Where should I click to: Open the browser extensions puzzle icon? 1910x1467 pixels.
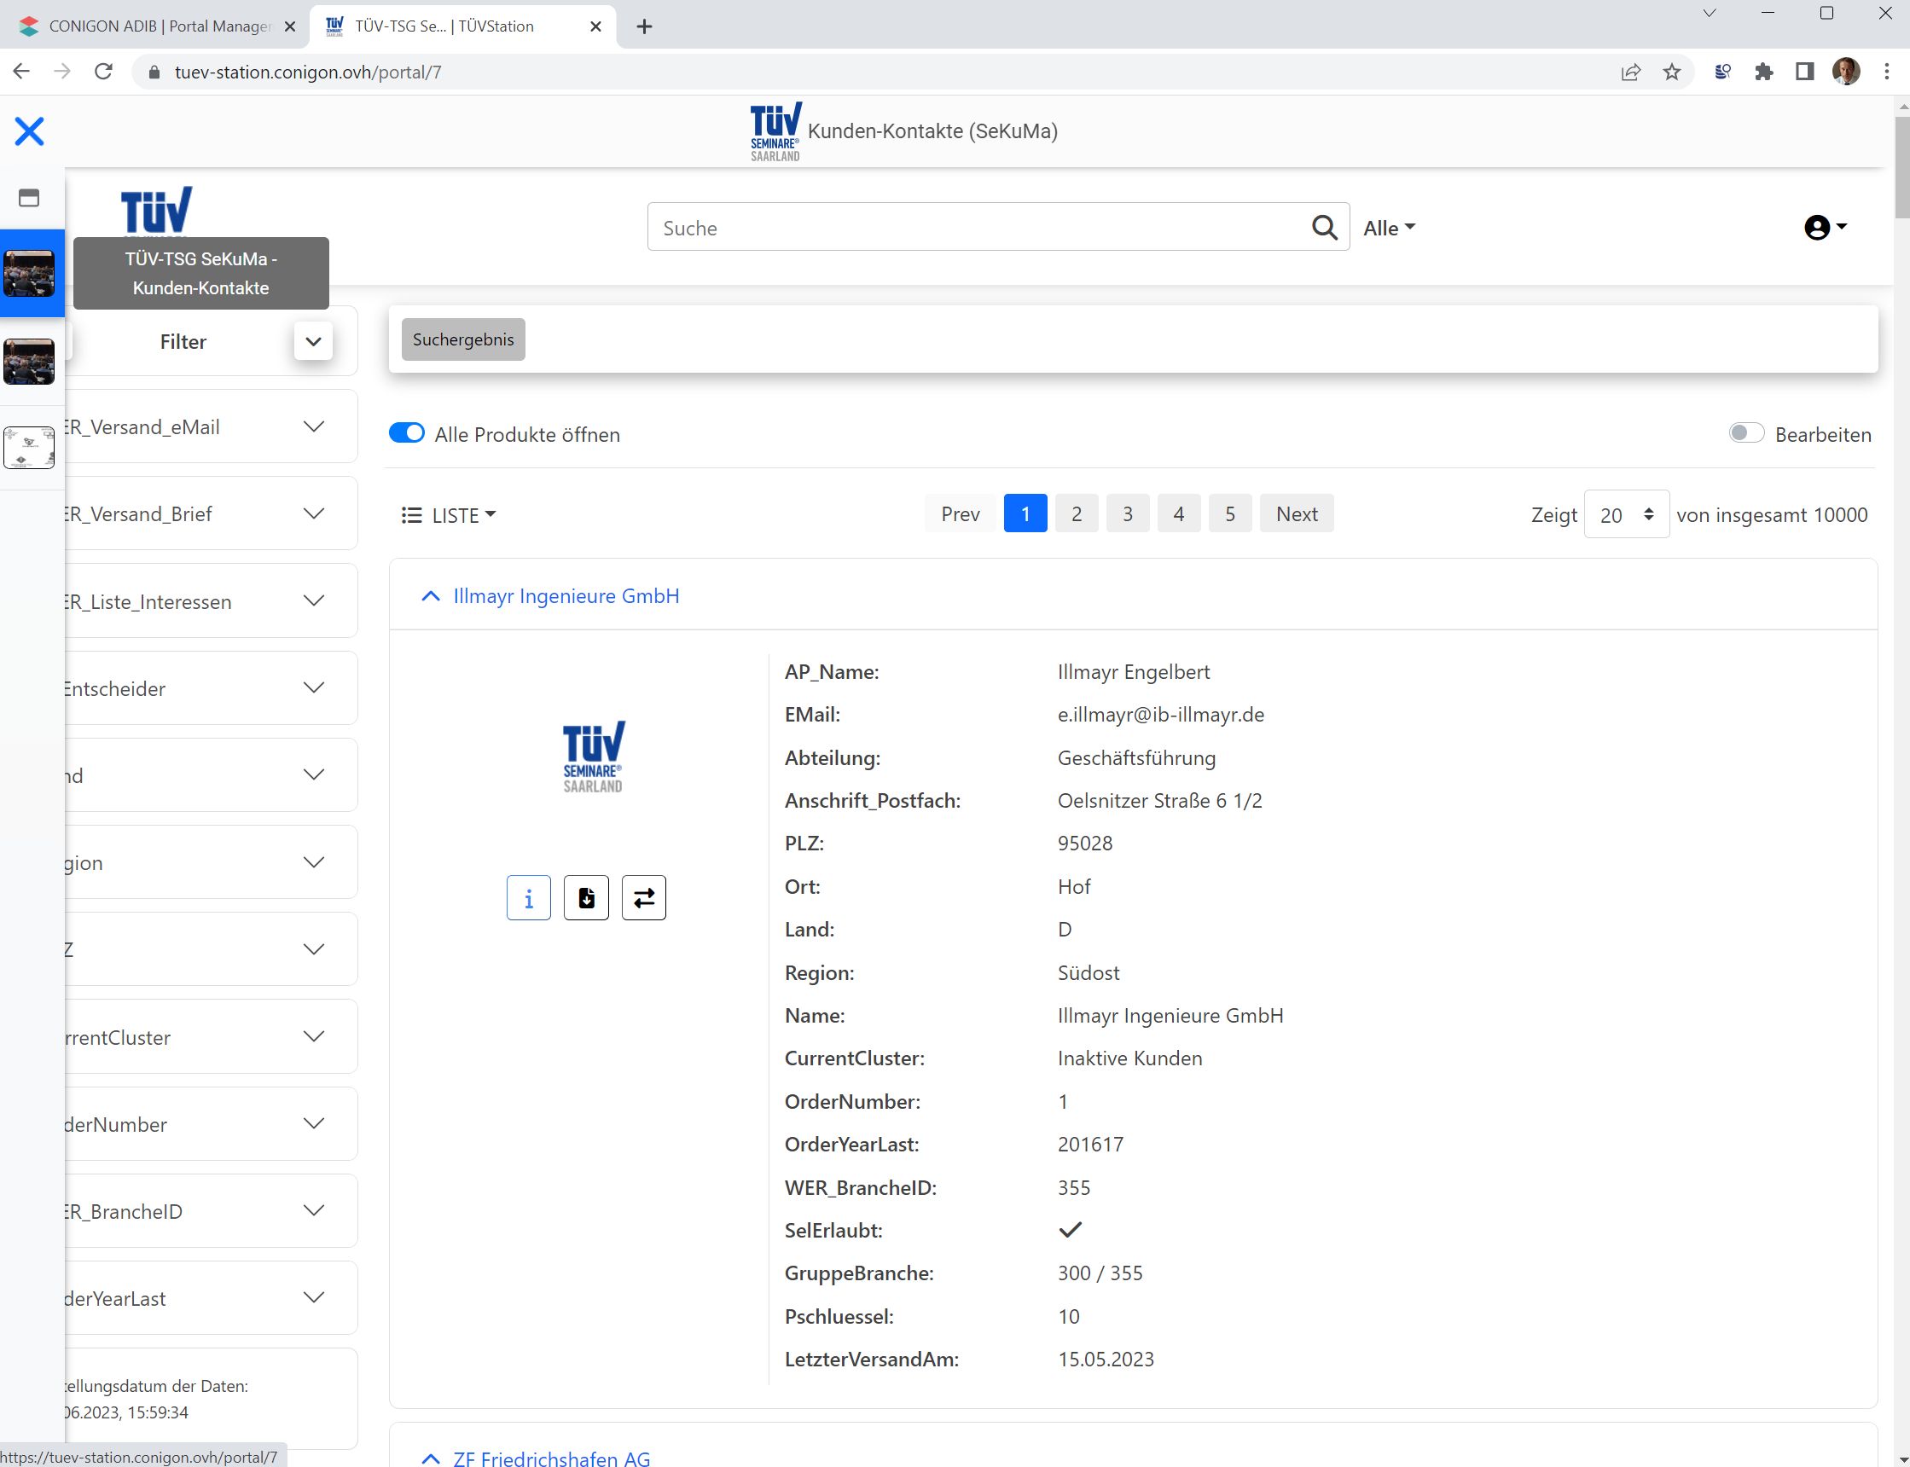1763,72
